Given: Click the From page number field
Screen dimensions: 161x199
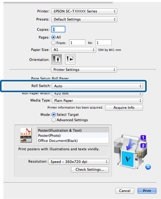Looking at the screenshot, I should 77,42.
